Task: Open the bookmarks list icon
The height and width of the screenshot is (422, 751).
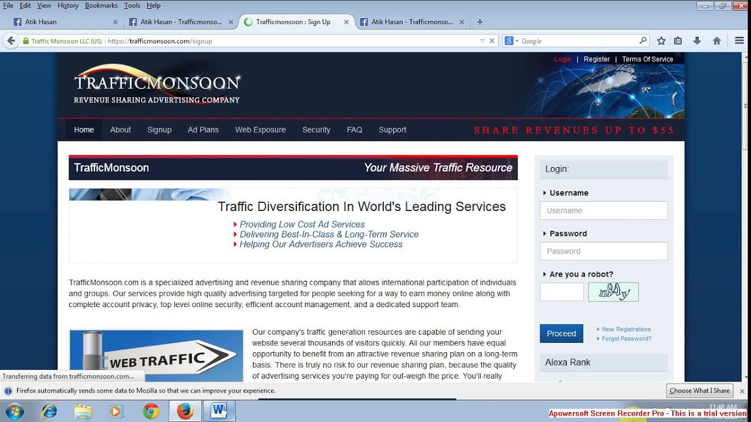Action: point(678,41)
